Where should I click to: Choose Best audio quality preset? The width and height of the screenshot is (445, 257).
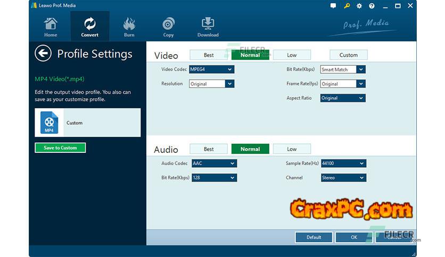pyautogui.click(x=209, y=149)
